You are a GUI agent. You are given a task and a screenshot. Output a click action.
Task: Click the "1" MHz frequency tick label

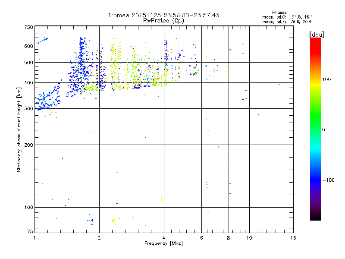pos(34,238)
